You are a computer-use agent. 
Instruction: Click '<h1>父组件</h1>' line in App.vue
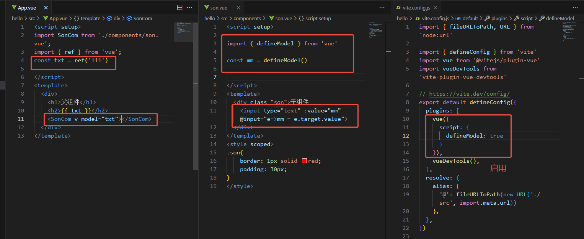click(72, 102)
